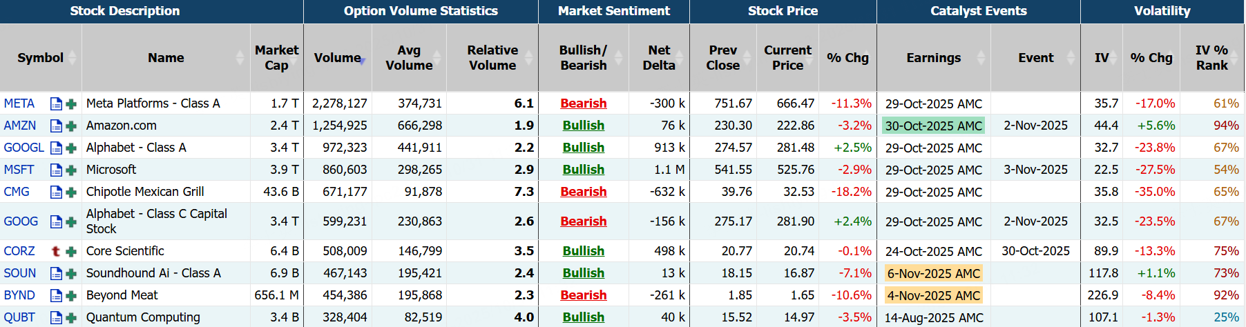Click the green plus icon in the CMG row
Screen dimensions: 1246x327
[x=70, y=192]
